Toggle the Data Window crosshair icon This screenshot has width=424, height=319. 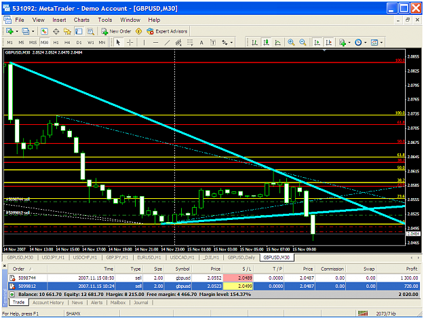coord(56,31)
